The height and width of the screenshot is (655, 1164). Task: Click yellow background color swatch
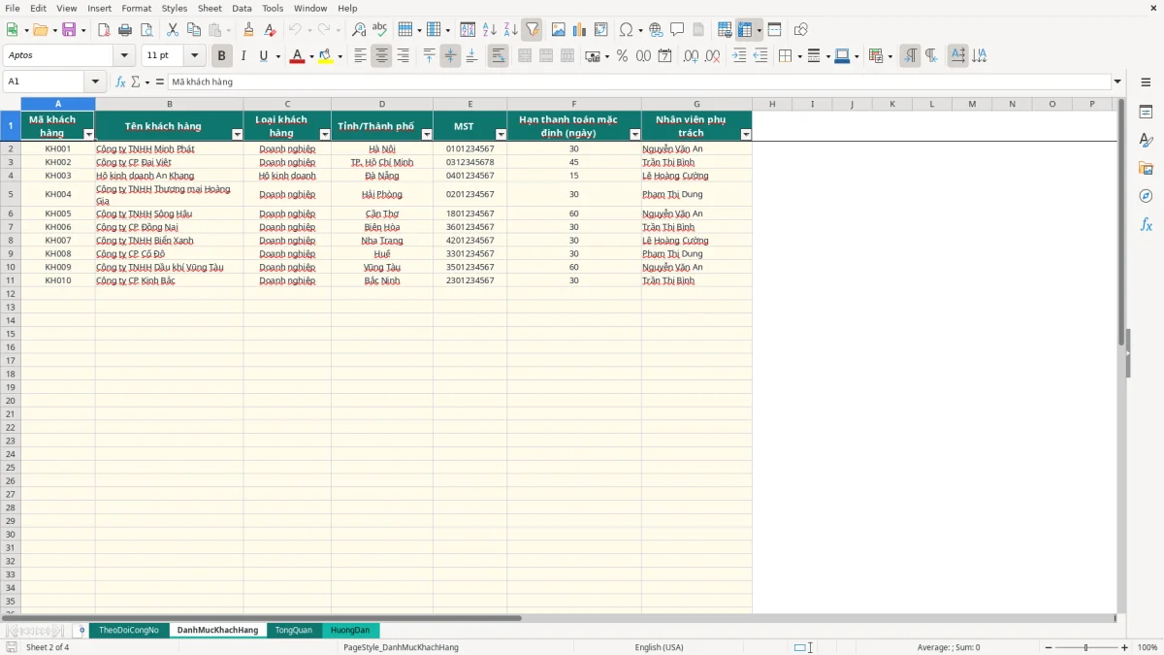point(325,56)
